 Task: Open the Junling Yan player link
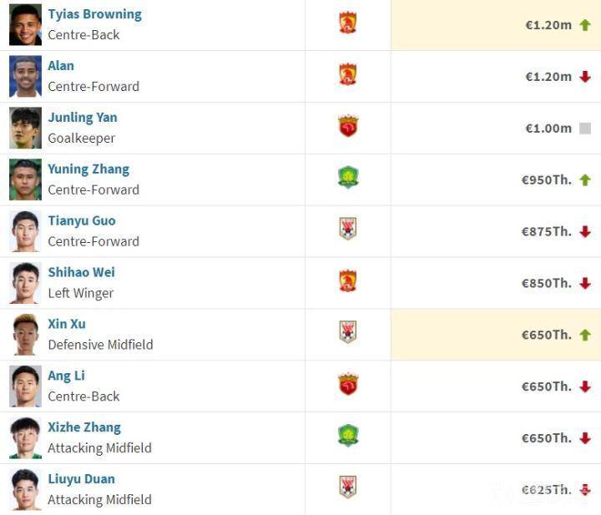(x=82, y=118)
